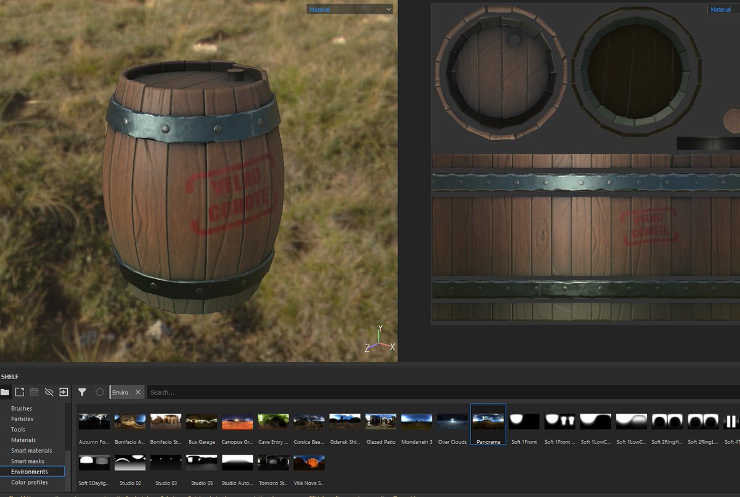Pick the Bonifacio A... environment thumbnail
Viewport: 740px width, 497px height.
click(x=130, y=422)
